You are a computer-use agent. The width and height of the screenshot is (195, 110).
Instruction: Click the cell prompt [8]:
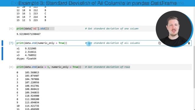click(x=12, y=67)
